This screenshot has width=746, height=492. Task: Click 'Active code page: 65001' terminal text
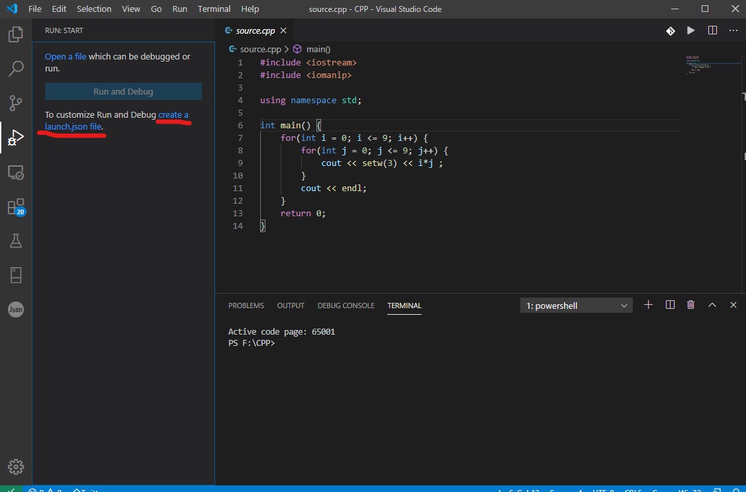(x=282, y=331)
